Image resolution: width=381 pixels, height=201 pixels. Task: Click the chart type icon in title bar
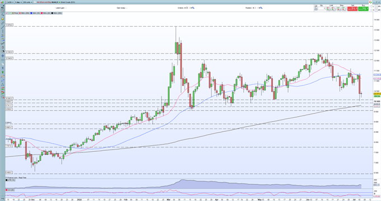(x=2, y=2)
